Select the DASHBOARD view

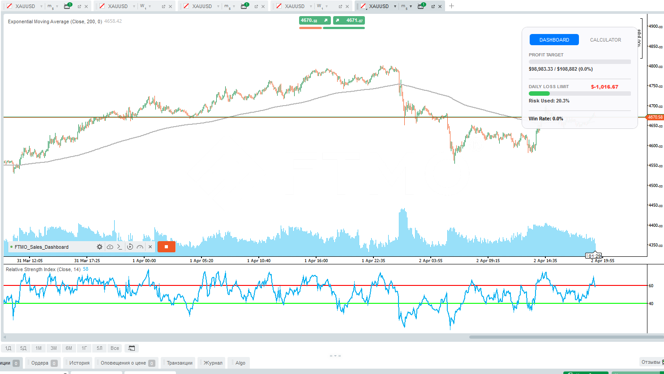[554, 40]
